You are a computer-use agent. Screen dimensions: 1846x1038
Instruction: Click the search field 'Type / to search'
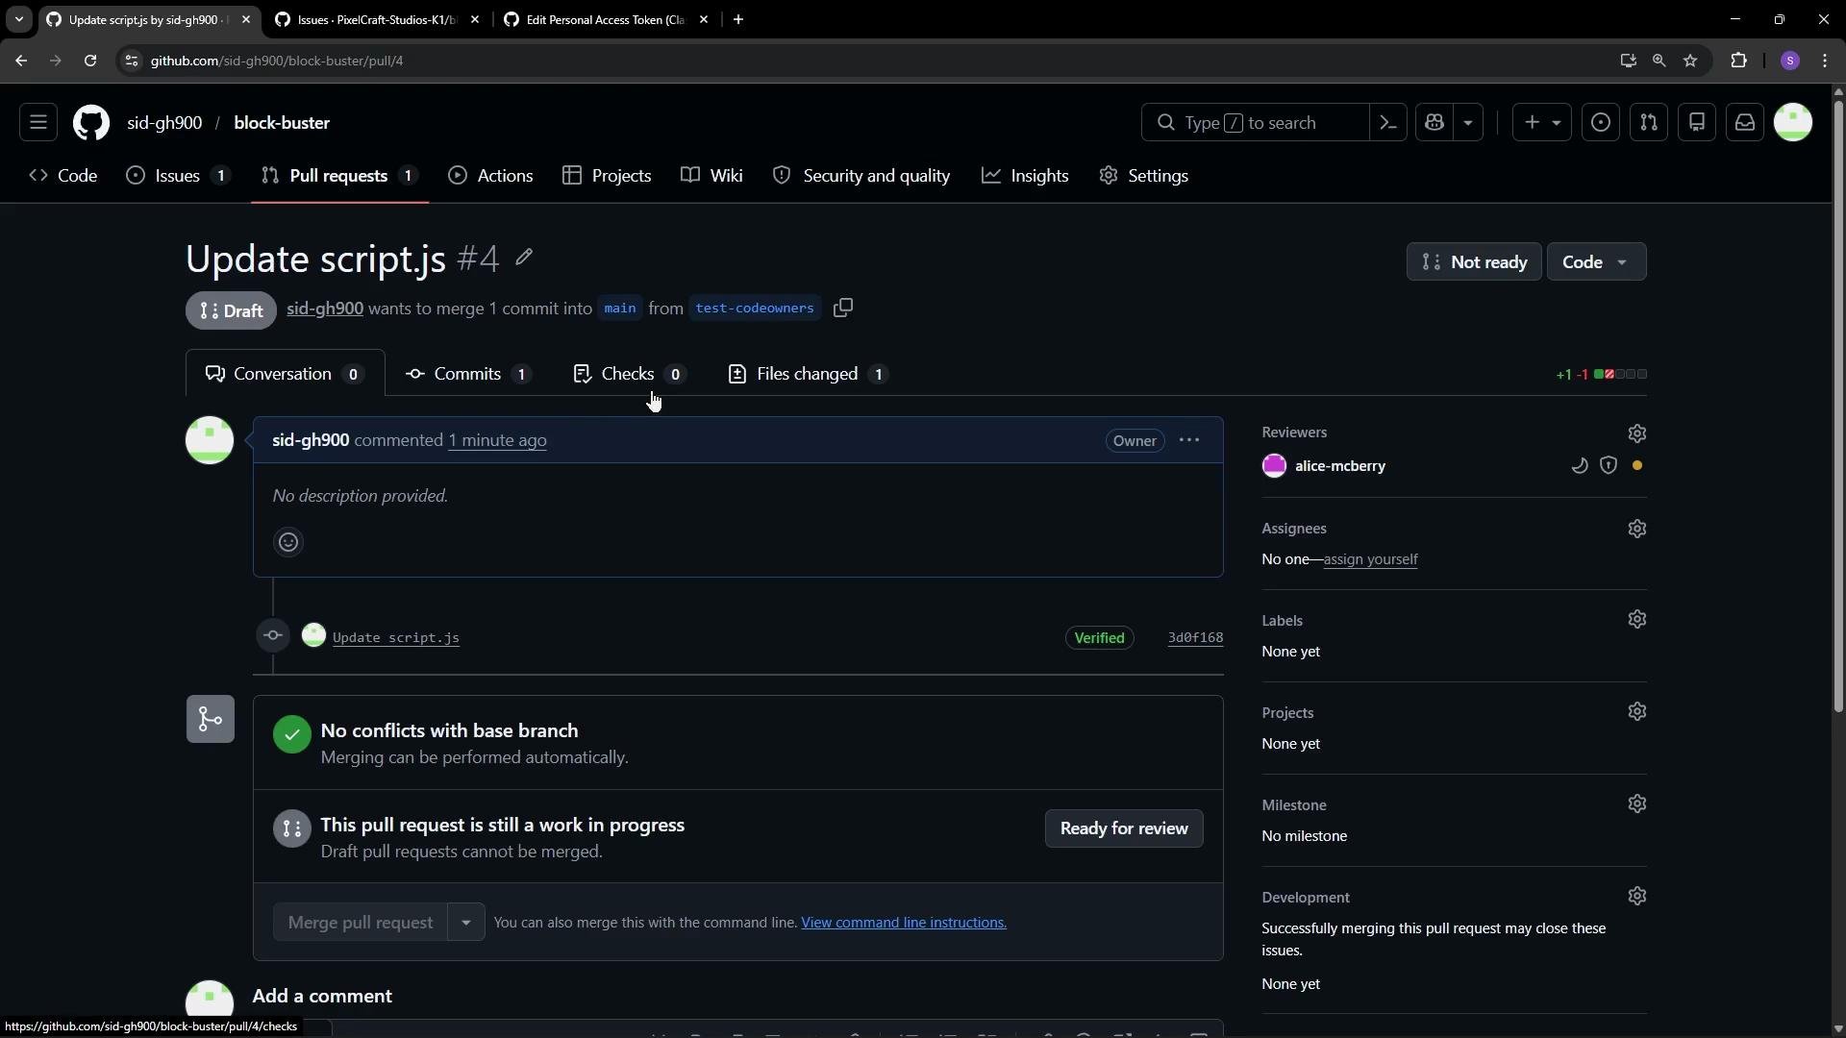[1255, 123]
